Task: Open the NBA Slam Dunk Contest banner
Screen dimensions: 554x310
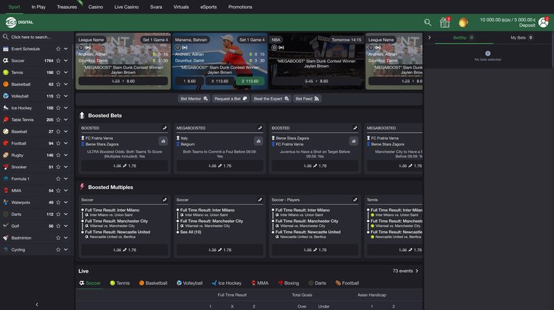Action: click(316, 61)
